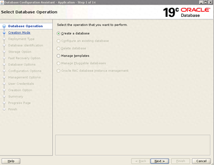214x165 pixels.
Task: Click User Credentials in step list
Action: [x=21, y=84]
